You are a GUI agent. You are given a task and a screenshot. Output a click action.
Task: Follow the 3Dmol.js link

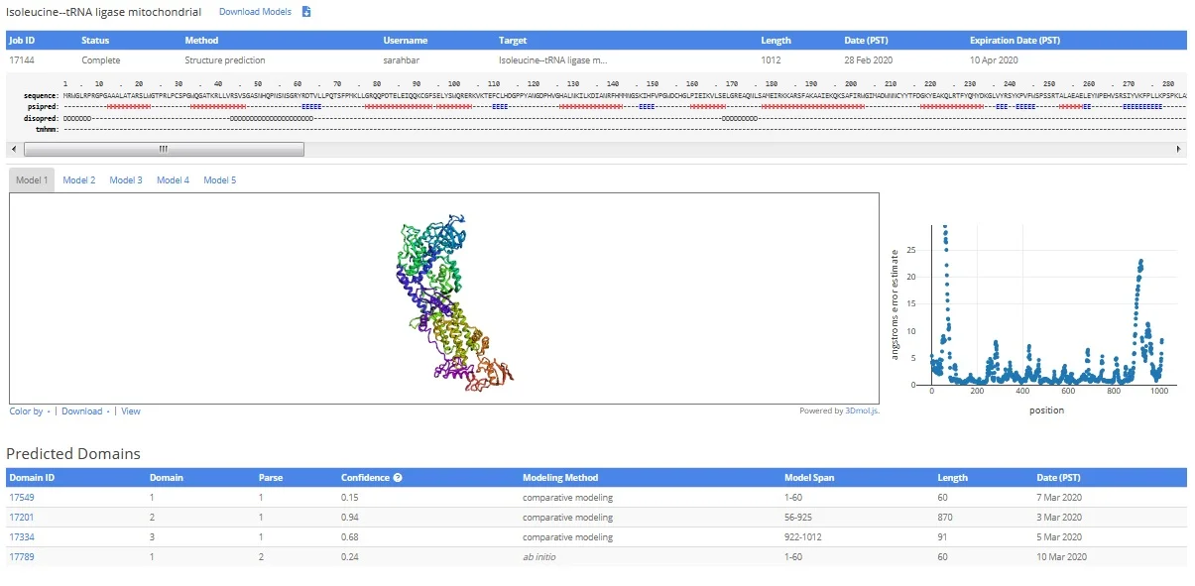coord(862,410)
